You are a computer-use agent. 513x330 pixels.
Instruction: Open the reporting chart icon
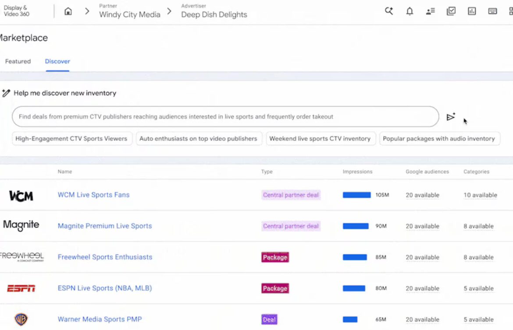point(472,11)
